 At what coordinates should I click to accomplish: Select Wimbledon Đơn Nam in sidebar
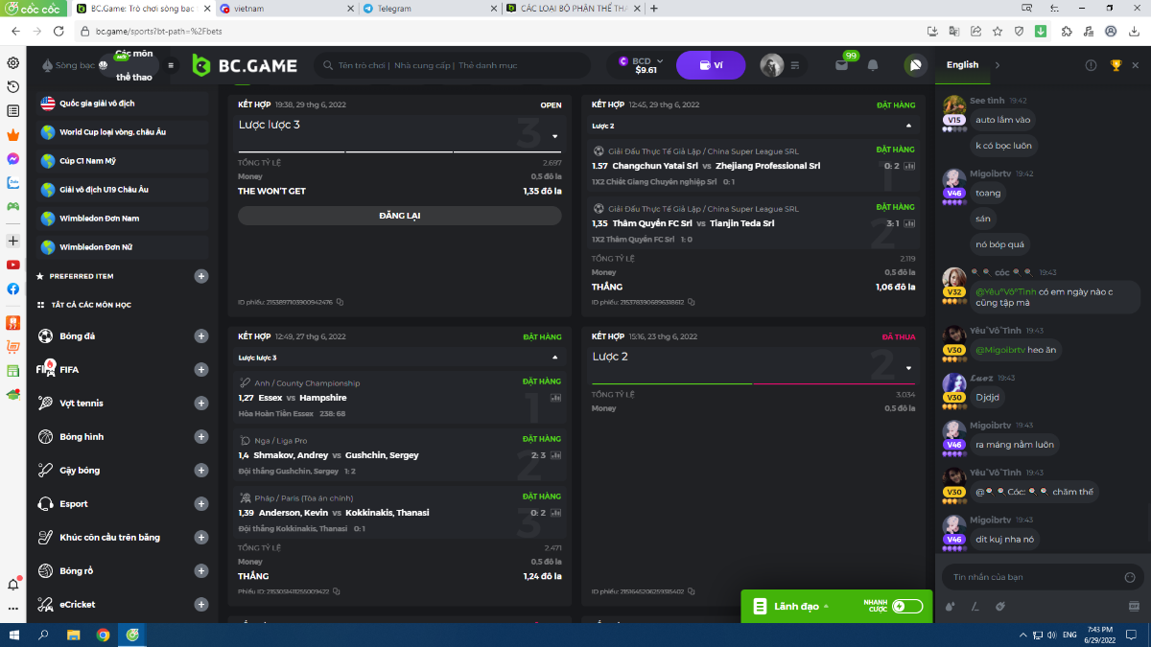(x=99, y=219)
